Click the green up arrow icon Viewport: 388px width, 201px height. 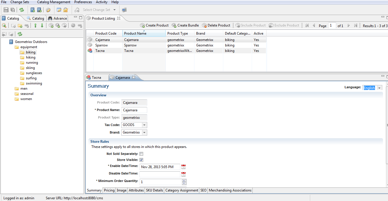[x=35, y=25]
